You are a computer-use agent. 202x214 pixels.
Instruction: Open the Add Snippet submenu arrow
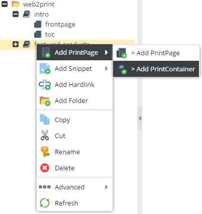pos(107,68)
